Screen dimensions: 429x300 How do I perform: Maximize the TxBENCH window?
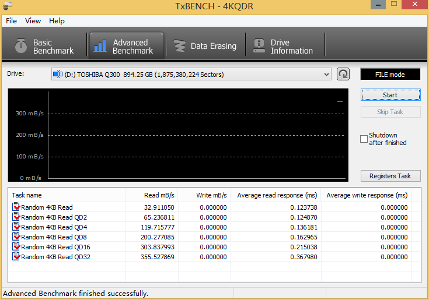[394, 4]
